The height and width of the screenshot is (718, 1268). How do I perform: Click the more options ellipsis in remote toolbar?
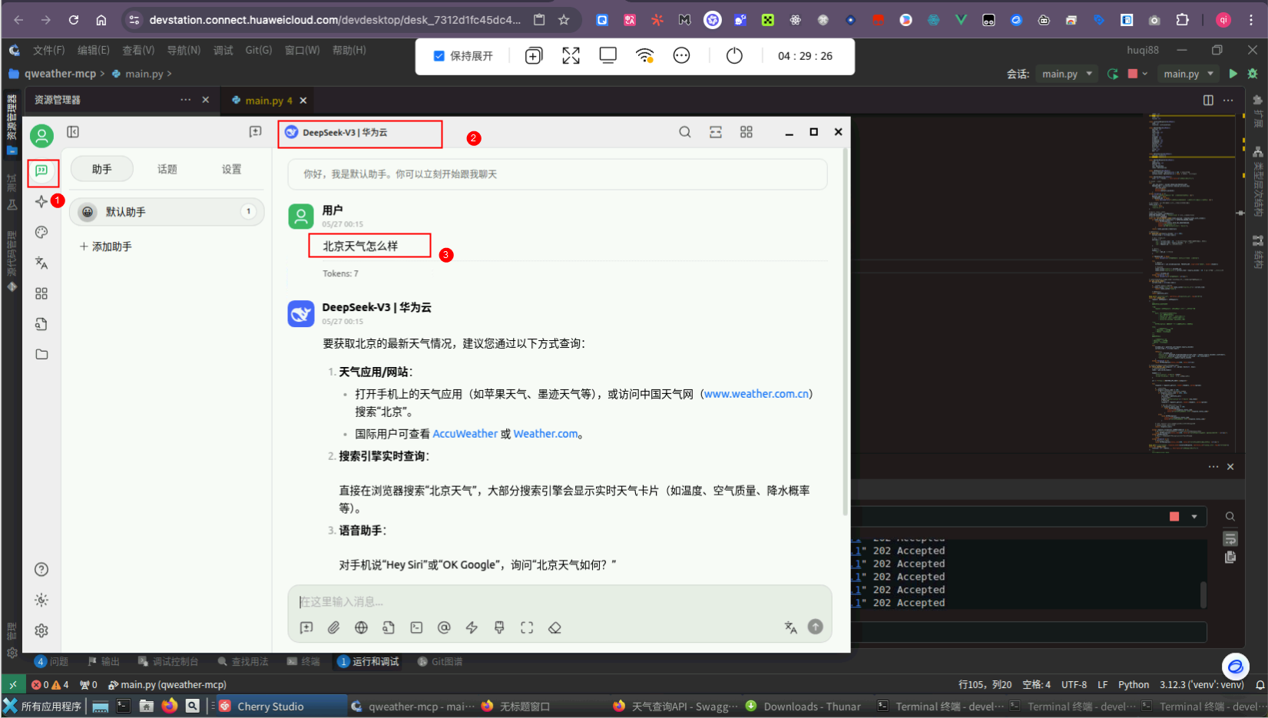click(x=682, y=56)
